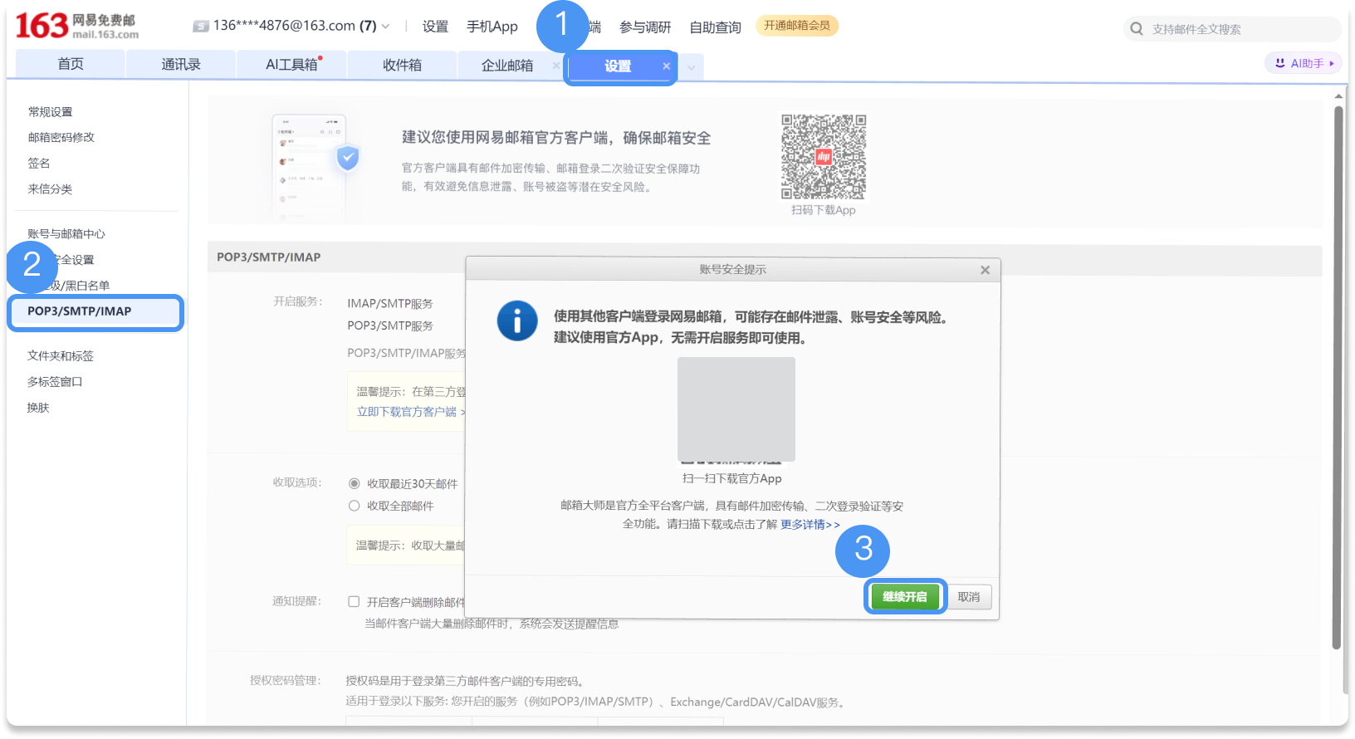Close the 设置 tab with its X
Image resolution: width=1355 pixels, height=739 pixels.
666,66
